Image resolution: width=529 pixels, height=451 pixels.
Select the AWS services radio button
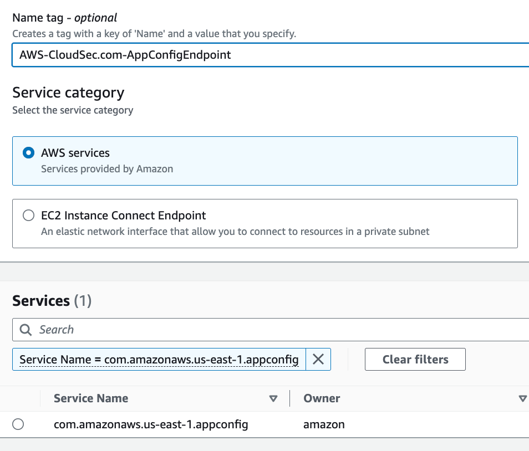[x=28, y=153]
